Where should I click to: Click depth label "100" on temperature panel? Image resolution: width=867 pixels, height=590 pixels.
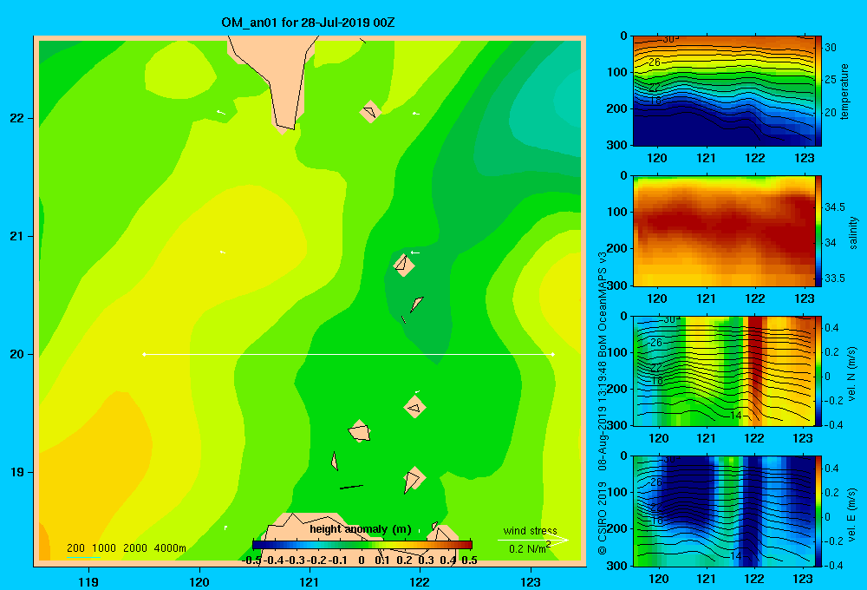click(617, 72)
